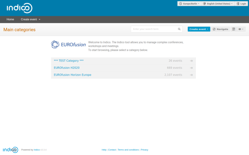Open the English (United States) language dropdown
249x155 pixels.
pyautogui.click(x=218, y=4)
